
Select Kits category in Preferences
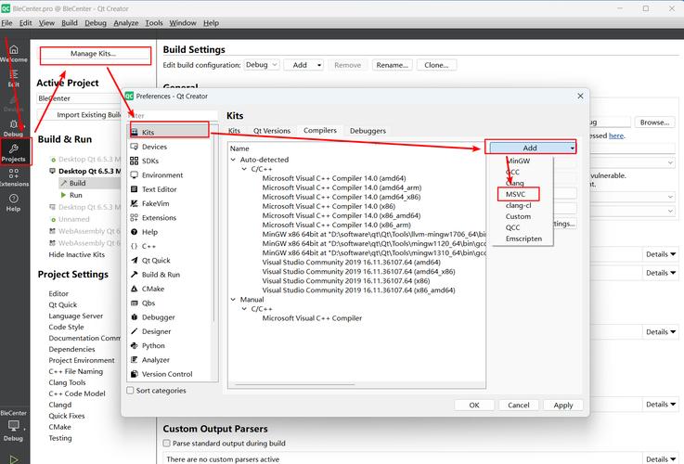click(x=169, y=132)
